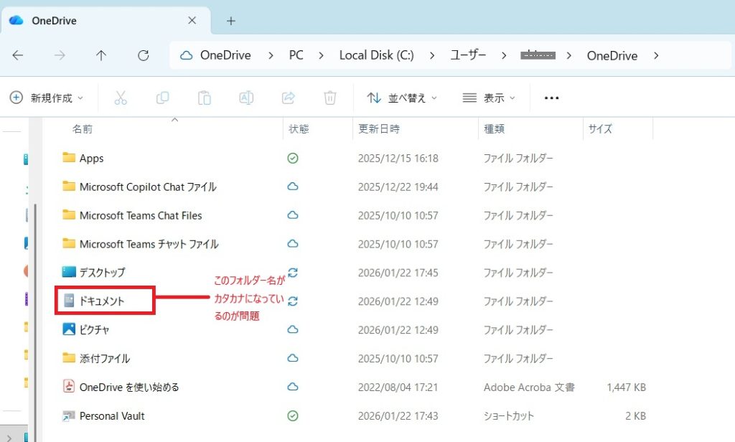This screenshot has height=442, width=735.
Task: Click the Delete trash can icon
Action: (x=330, y=98)
